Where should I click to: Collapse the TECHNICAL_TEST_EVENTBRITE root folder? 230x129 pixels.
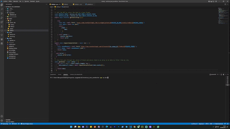click(13, 7)
